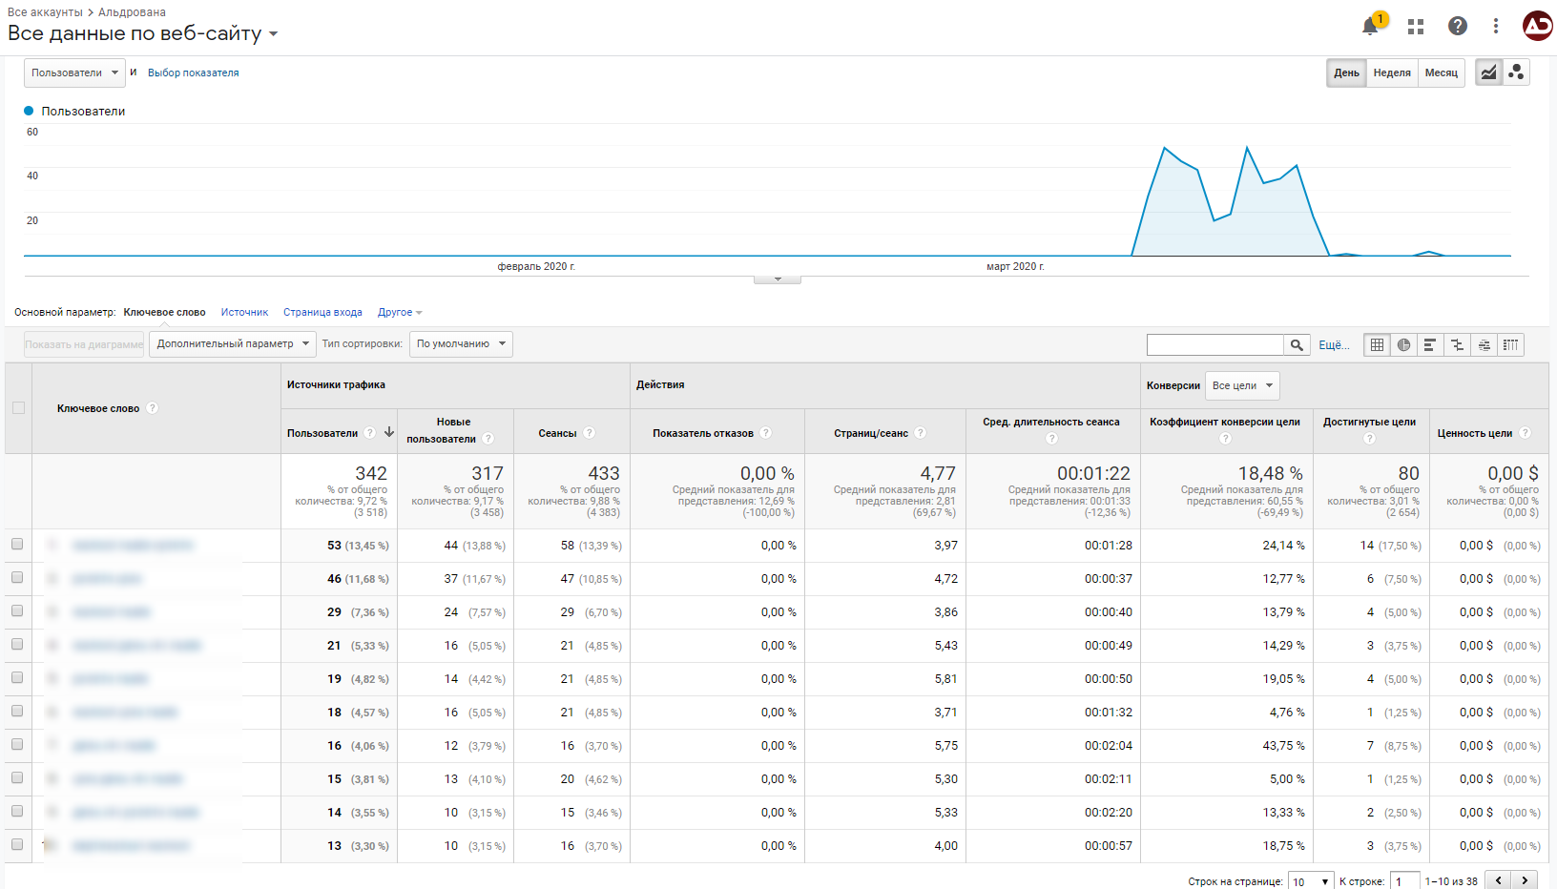Select the percentage pie chart view icon
Image resolution: width=1557 pixels, height=889 pixels.
tap(1403, 345)
